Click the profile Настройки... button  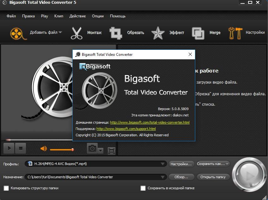(x=181, y=164)
